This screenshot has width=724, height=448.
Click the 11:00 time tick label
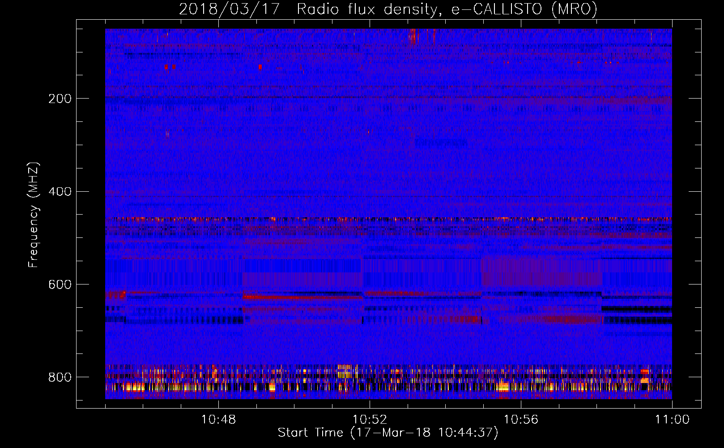tap(672, 420)
